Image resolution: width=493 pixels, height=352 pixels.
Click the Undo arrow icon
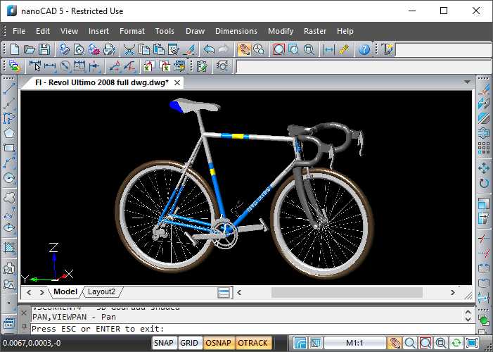click(x=208, y=49)
